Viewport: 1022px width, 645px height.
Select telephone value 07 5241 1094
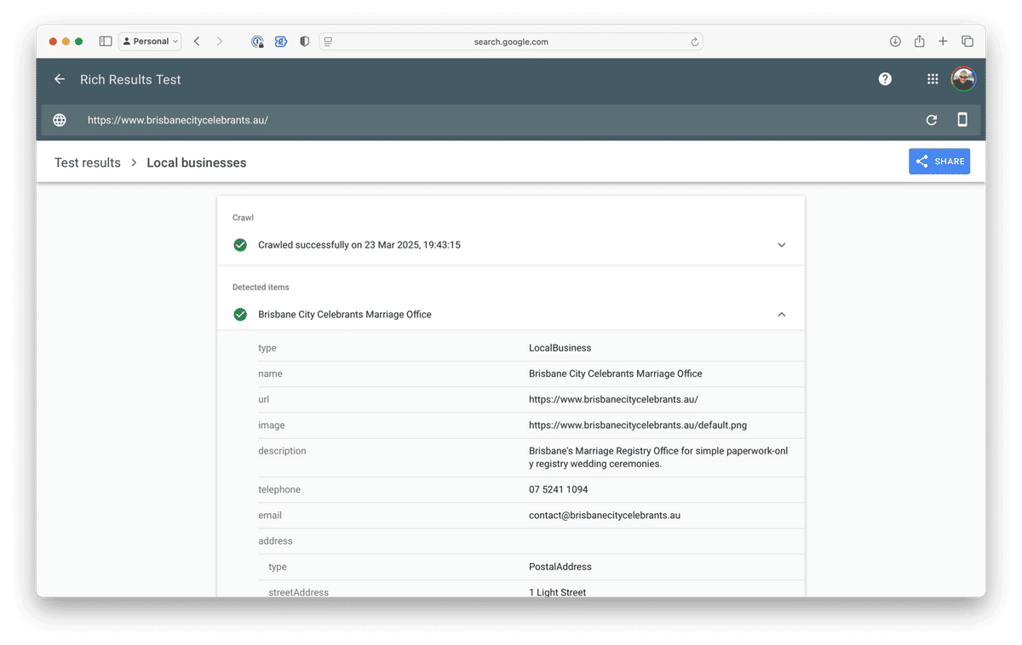pyautogui.click(x=558, y=490)
